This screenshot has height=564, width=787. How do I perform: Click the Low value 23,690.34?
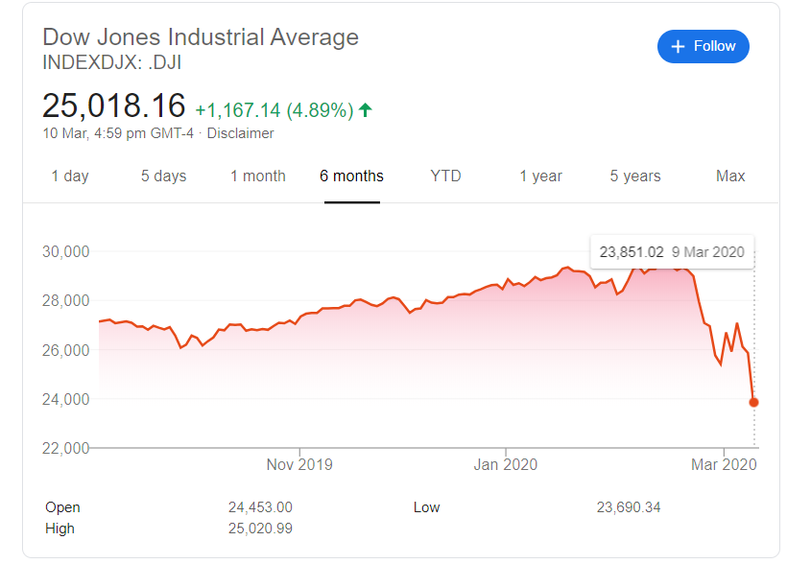click(629, 507)
